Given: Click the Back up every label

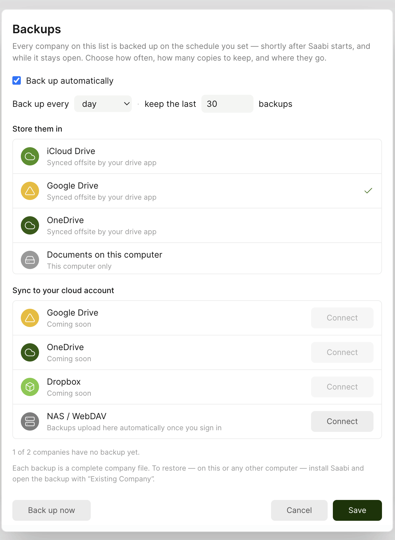Looking at the screenshot, I should tap(41, 104).
